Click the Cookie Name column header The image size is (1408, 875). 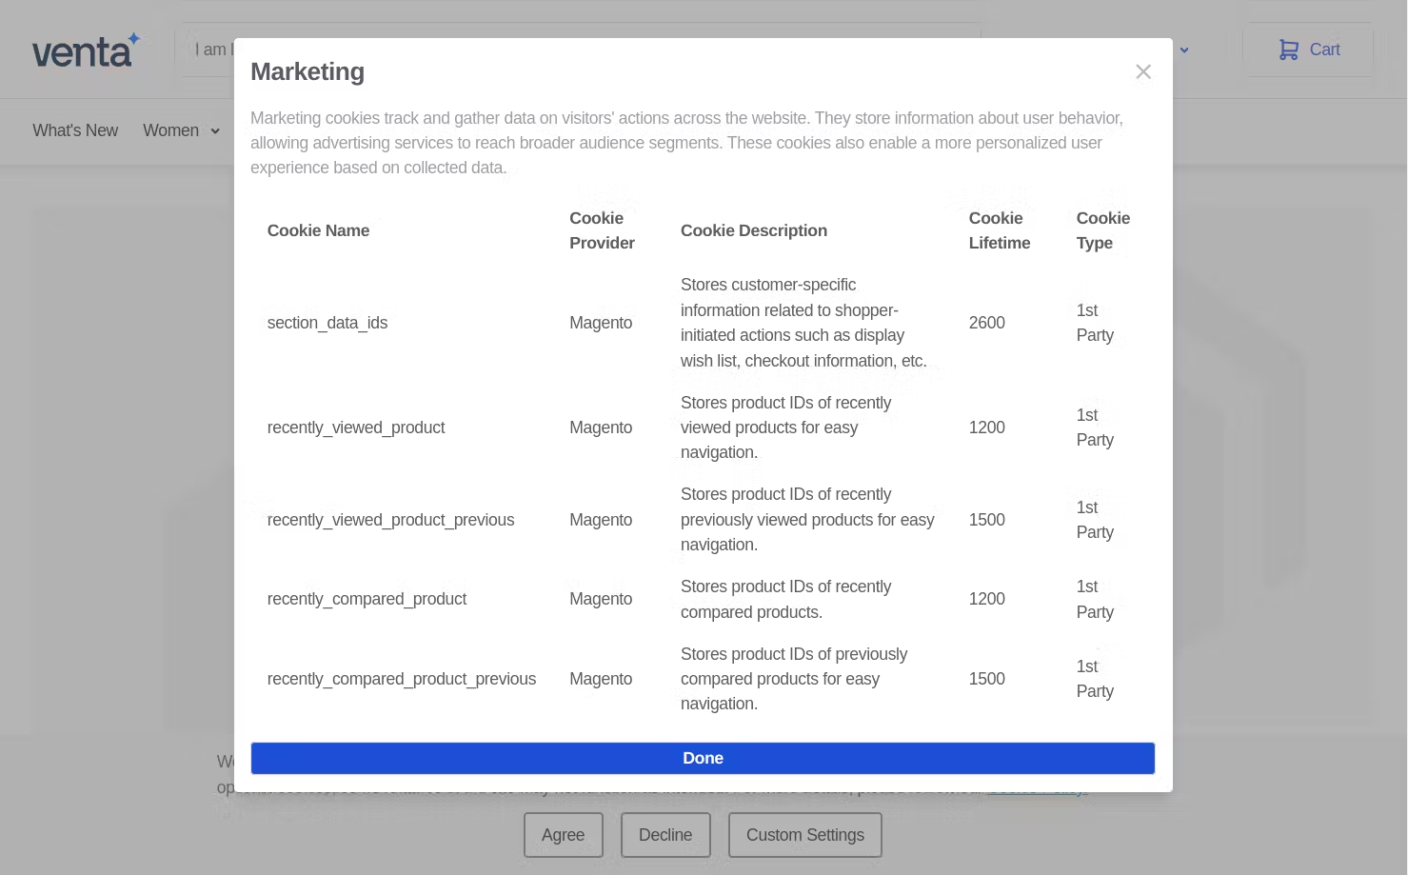click(x=318, y=230)
